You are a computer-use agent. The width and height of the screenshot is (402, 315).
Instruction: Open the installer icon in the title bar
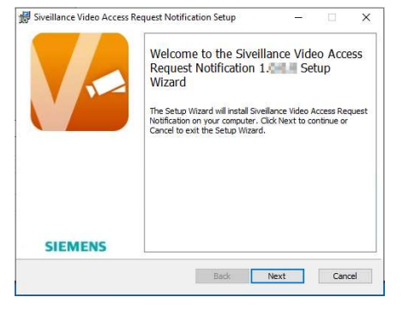[25, 17]
